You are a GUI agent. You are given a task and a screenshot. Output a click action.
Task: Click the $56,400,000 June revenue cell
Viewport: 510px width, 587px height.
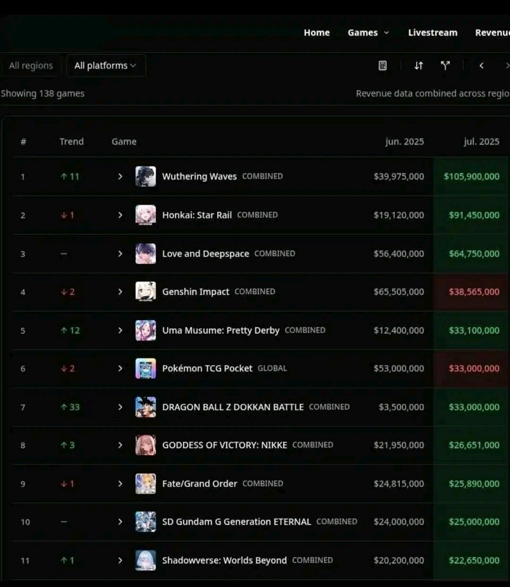[399, 254]
